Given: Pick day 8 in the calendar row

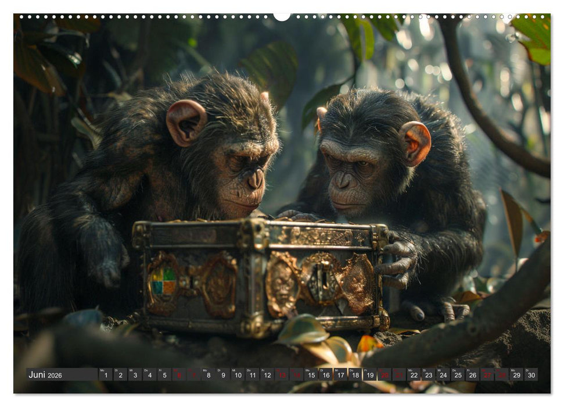Looking at the screenshot, I should [208, 375].
